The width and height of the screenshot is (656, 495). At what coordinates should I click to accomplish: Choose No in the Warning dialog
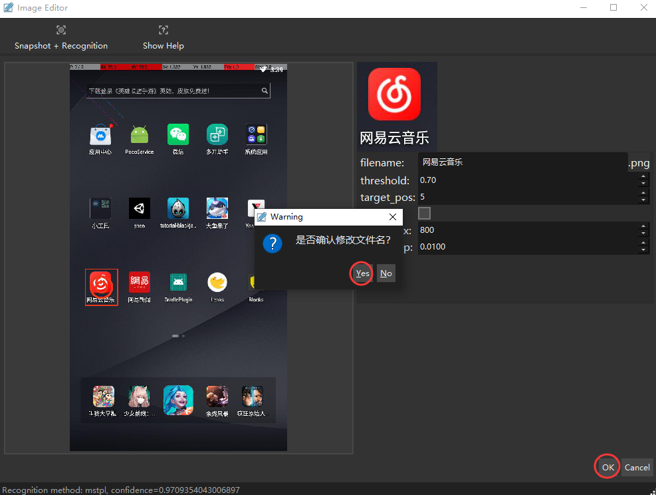[x=386, y=273]
